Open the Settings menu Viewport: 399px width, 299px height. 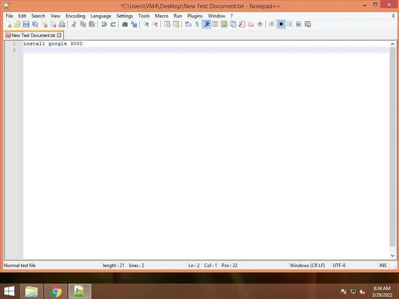click(124, 16)
